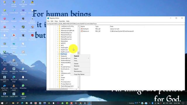The width and height of the screenshot is (187, 105).
Task: Open Where are my files shortcut
Action: tap(5, 87)
